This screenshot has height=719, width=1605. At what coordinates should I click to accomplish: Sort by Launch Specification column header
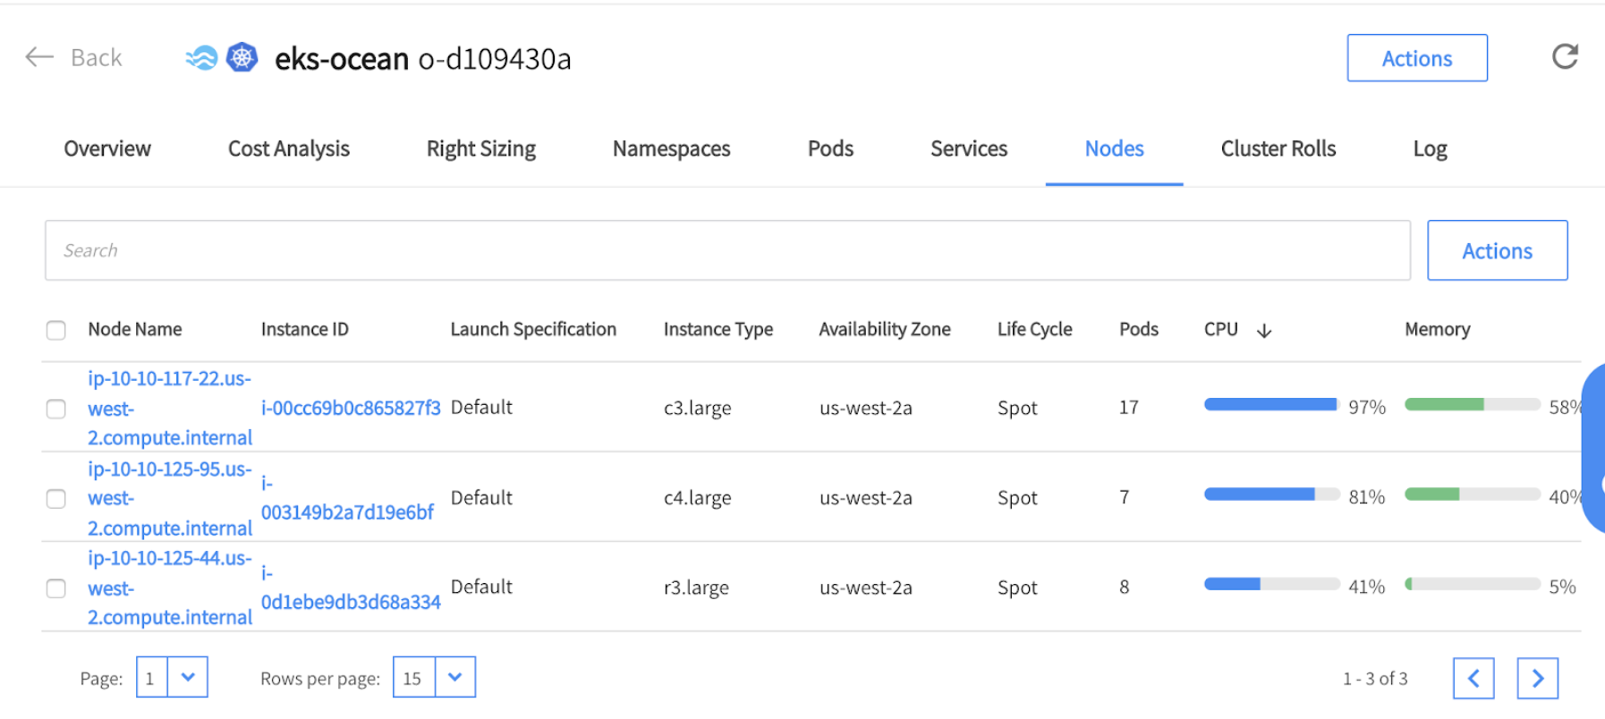(x=533, y=329)
